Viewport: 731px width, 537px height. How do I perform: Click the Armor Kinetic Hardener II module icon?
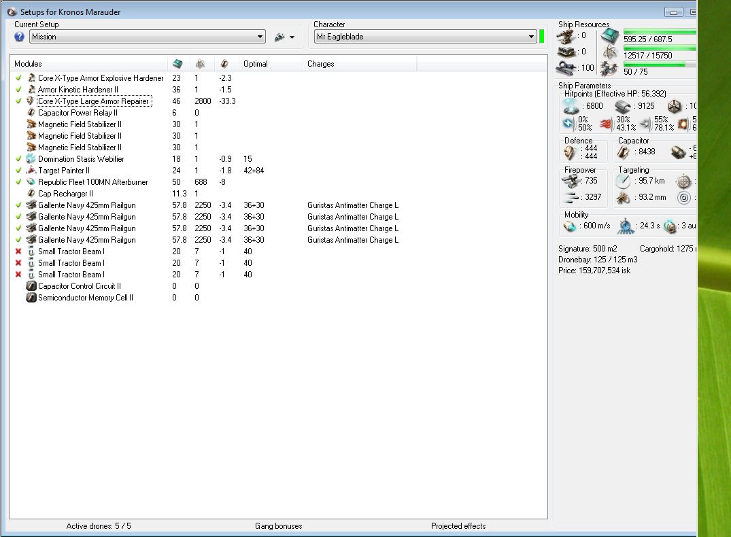tap(31, 90)
